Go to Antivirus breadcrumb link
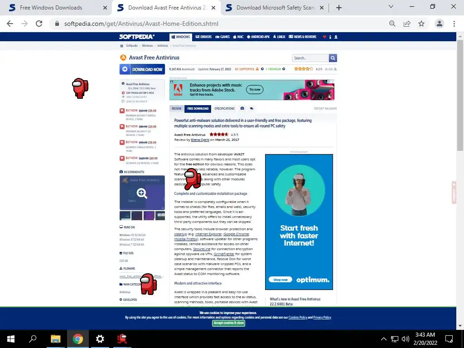The height and width of the screenshot is (348, 464). [163, 46]
